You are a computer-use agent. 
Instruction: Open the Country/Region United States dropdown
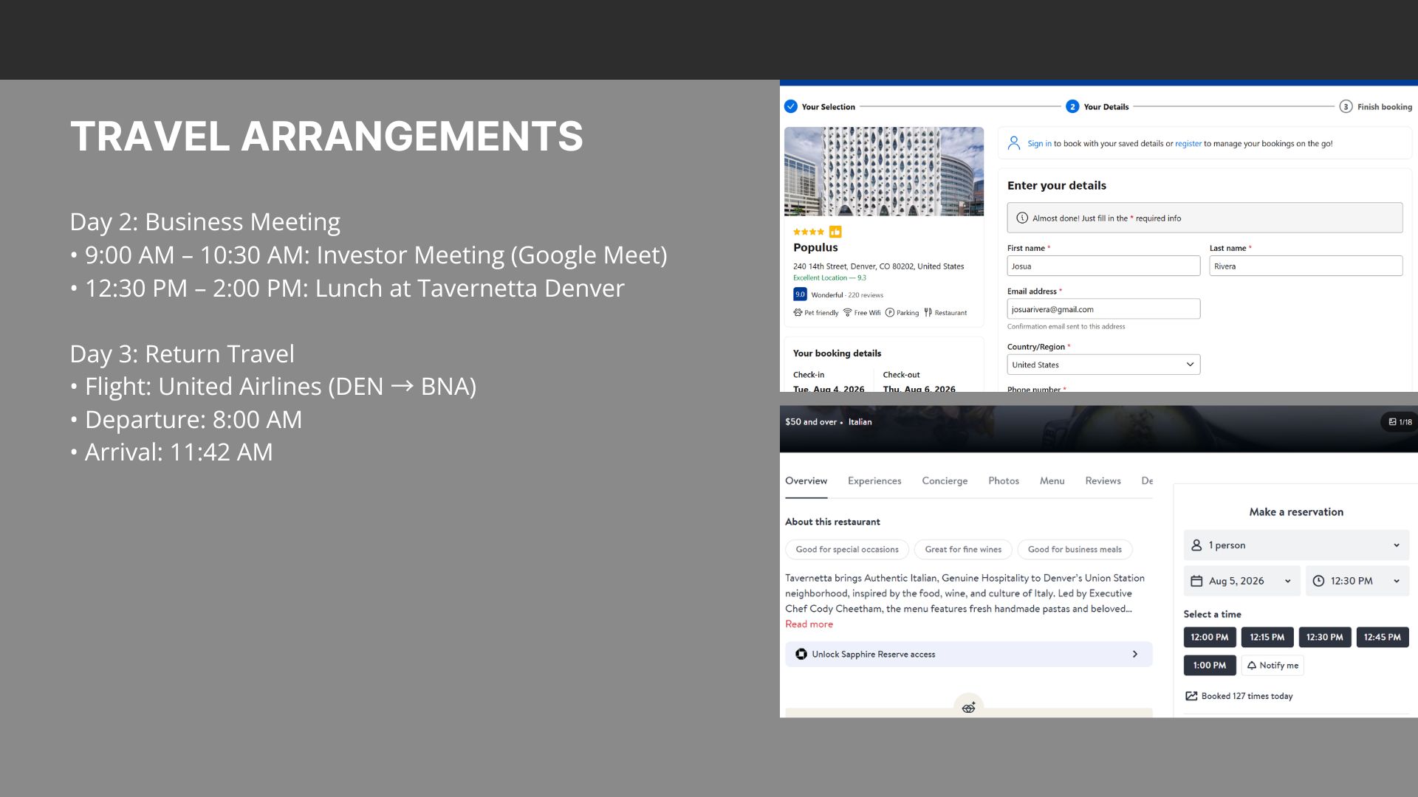(1103, 365)
